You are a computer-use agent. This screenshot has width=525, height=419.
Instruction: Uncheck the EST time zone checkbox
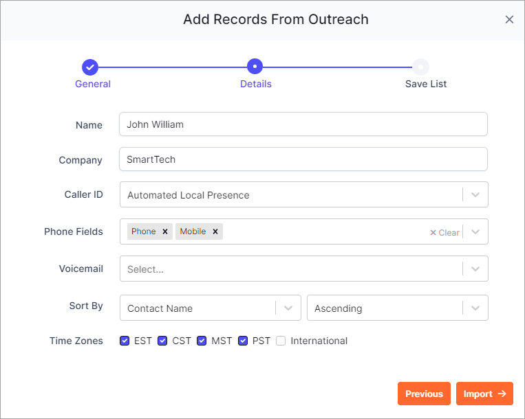(125, 341)
